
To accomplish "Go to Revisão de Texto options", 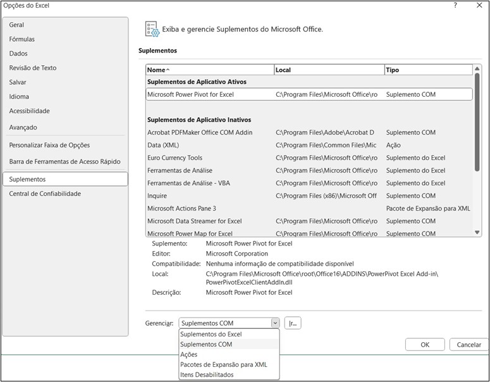I will coord(65,68).
